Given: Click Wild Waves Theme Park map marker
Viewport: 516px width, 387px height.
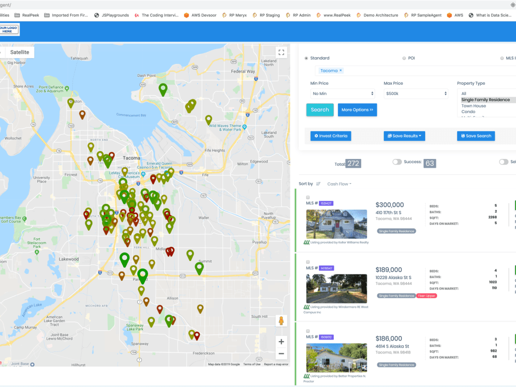Looking at the screenshot, I should 245,127.
